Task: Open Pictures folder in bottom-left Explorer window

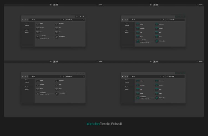Action: click(38, 89)
